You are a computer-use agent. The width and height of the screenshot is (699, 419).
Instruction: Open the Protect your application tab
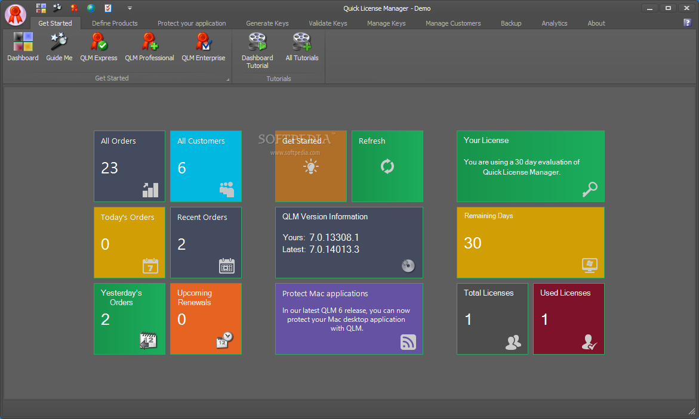(192, 23)
